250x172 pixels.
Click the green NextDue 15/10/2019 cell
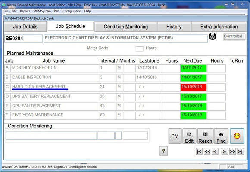[194, 115]
